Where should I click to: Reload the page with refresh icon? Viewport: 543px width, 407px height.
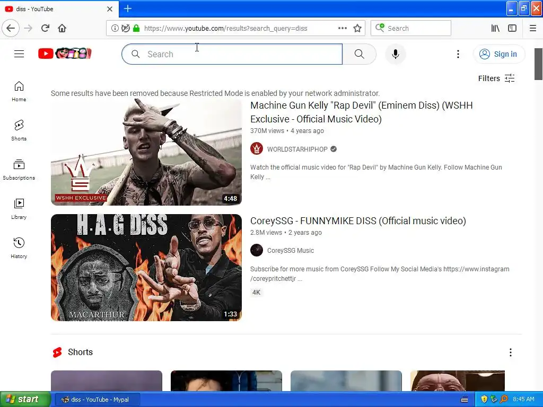pyautogui.click(x=46, y=28)
